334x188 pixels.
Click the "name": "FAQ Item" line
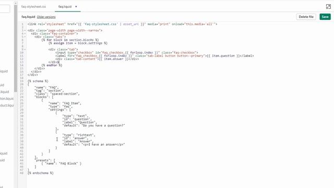click(65, 103)
